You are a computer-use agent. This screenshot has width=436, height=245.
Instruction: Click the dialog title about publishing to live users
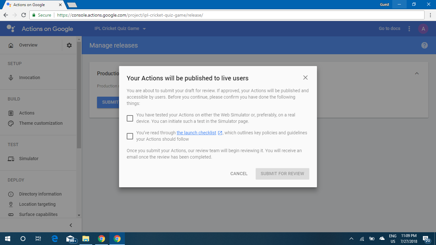tap(188, 78)
